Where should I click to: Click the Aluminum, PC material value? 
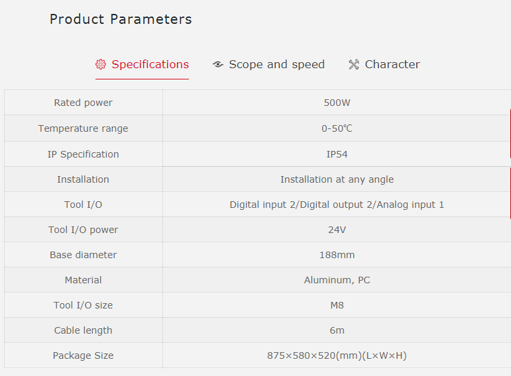(x=337, y=280)
